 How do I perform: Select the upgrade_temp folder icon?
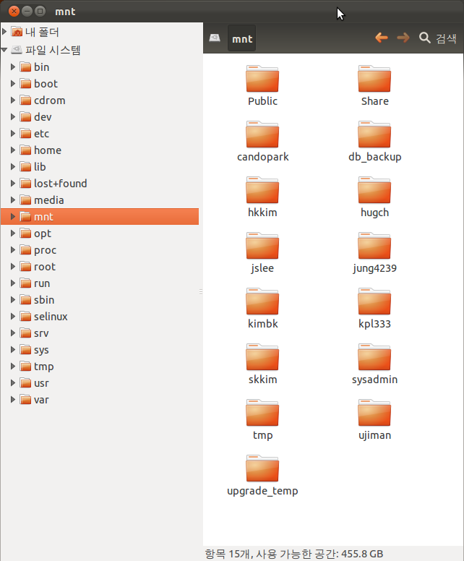262,468
